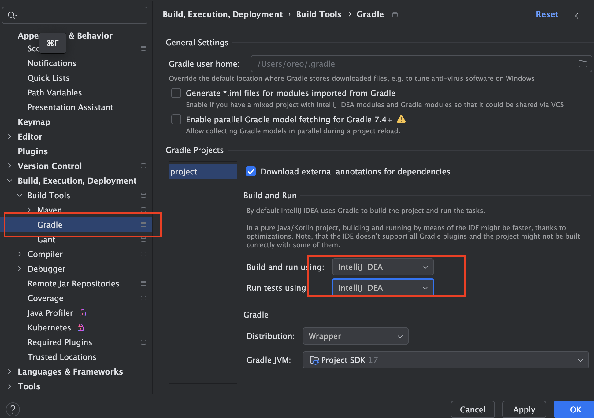Click the search magnifier icon in settings
This screenshot has width=594, height=418.
(12, 15)
